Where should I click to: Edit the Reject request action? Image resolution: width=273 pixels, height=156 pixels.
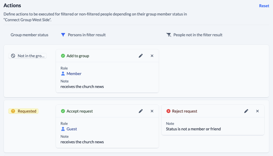(246, 111)
